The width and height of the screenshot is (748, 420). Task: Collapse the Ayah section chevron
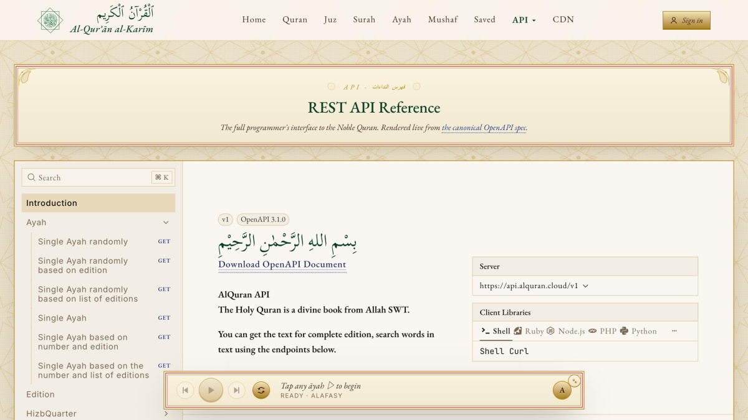pyautogui.click(x=166, y=222)
